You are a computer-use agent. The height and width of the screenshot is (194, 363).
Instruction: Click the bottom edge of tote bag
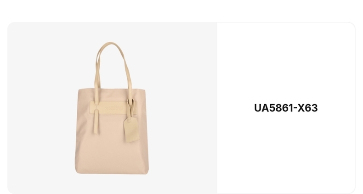112,172
